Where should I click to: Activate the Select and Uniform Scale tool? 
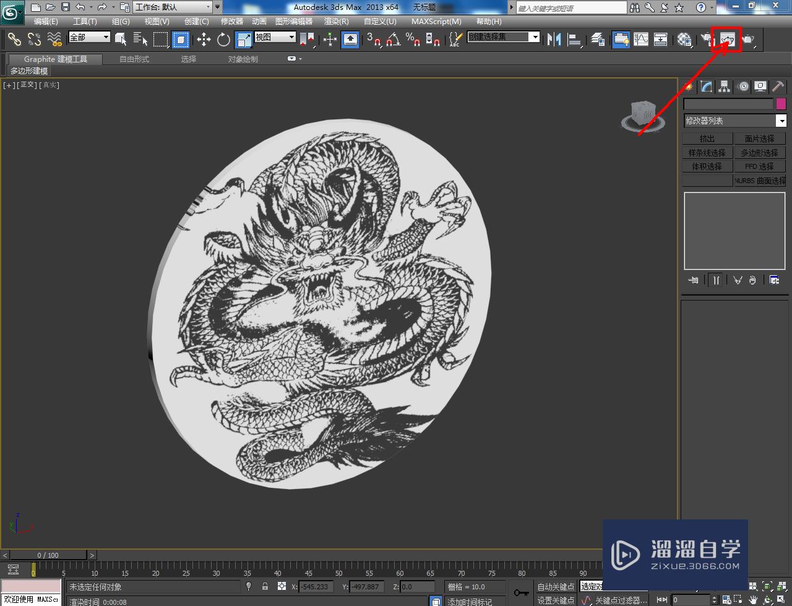click(x=244, y=40)
